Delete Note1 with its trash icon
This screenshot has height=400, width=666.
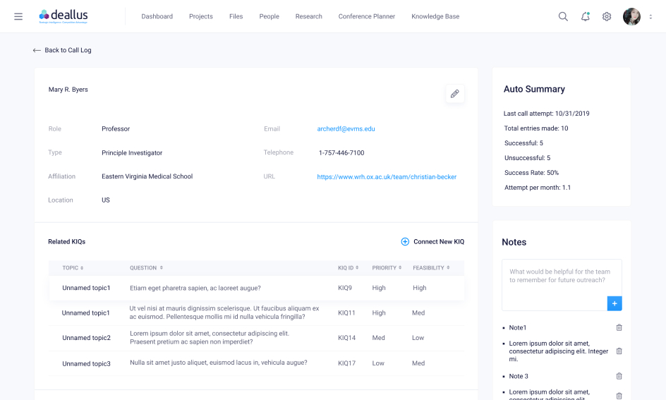[619, 327]
